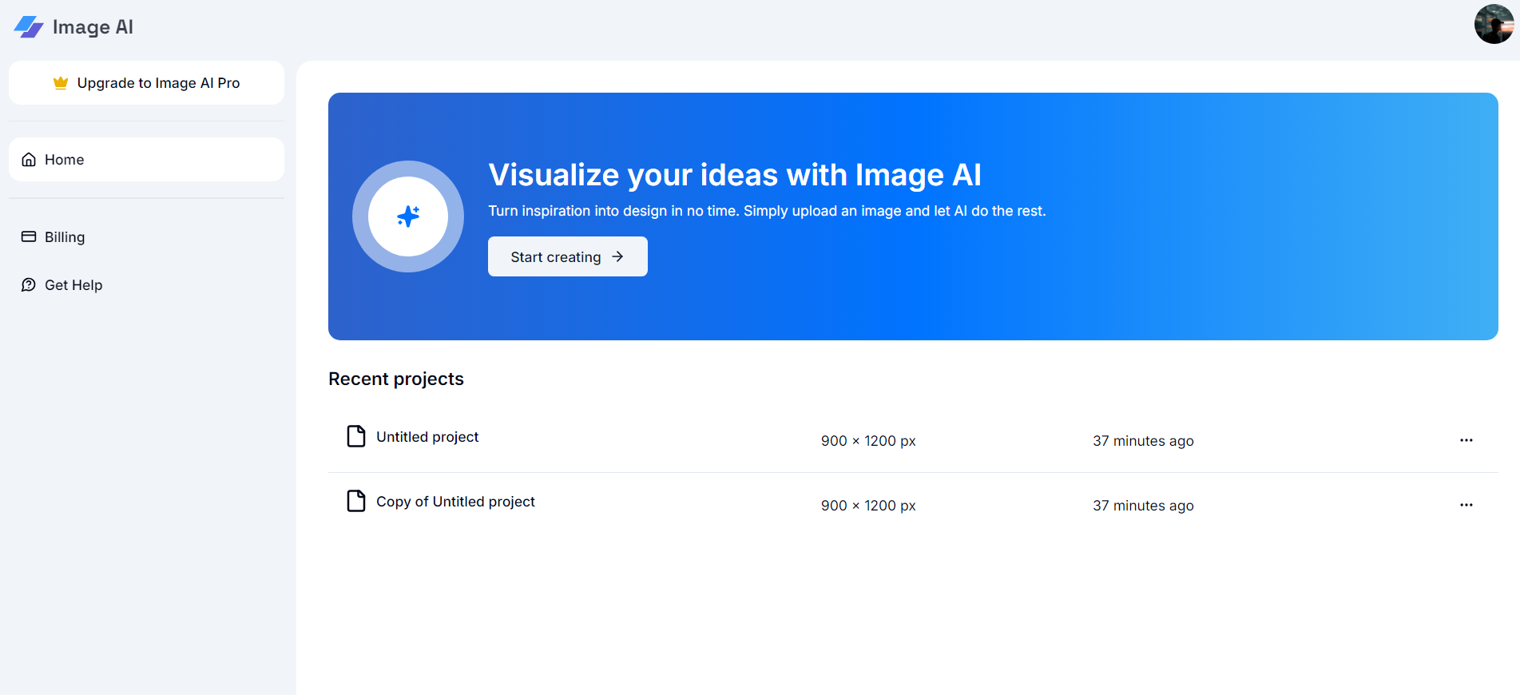
Task: Click the Image AI logo icon
Action: (x=29, y=27)
